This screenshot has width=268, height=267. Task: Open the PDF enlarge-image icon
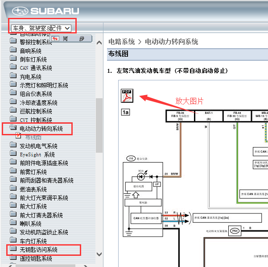tap(127, 96)
